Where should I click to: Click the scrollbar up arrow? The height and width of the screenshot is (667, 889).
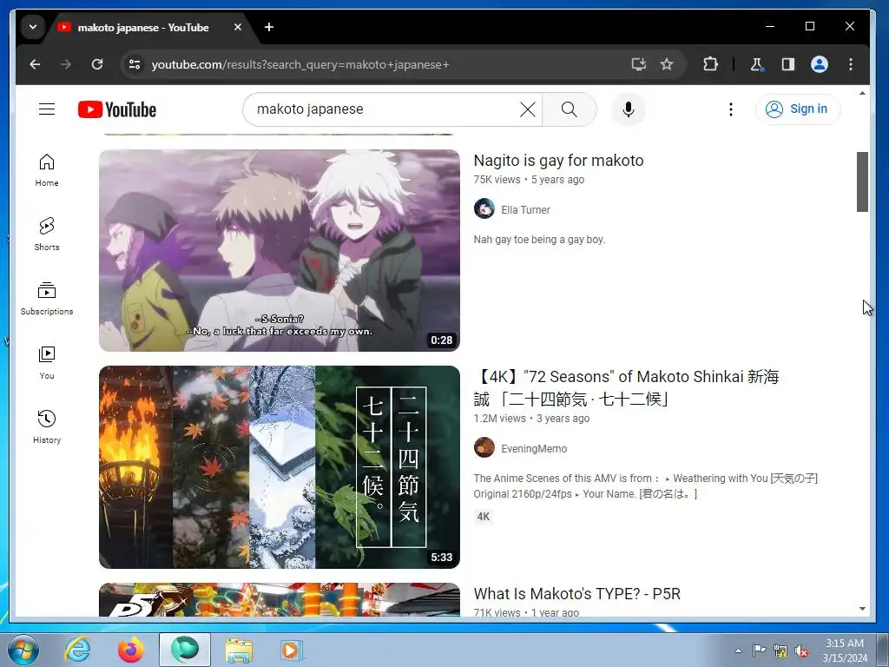(x=862, y=93)
